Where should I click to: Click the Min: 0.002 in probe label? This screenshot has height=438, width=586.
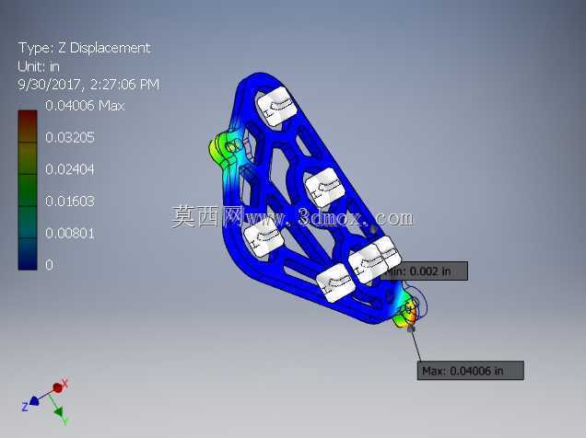point(426,271)
